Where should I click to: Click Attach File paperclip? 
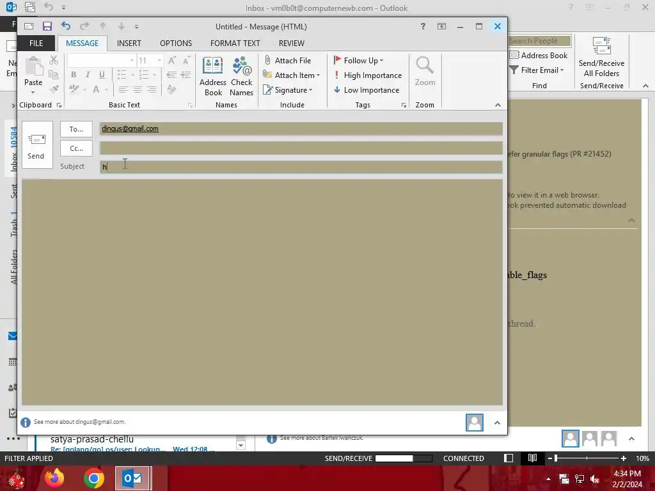pos(287,61)
